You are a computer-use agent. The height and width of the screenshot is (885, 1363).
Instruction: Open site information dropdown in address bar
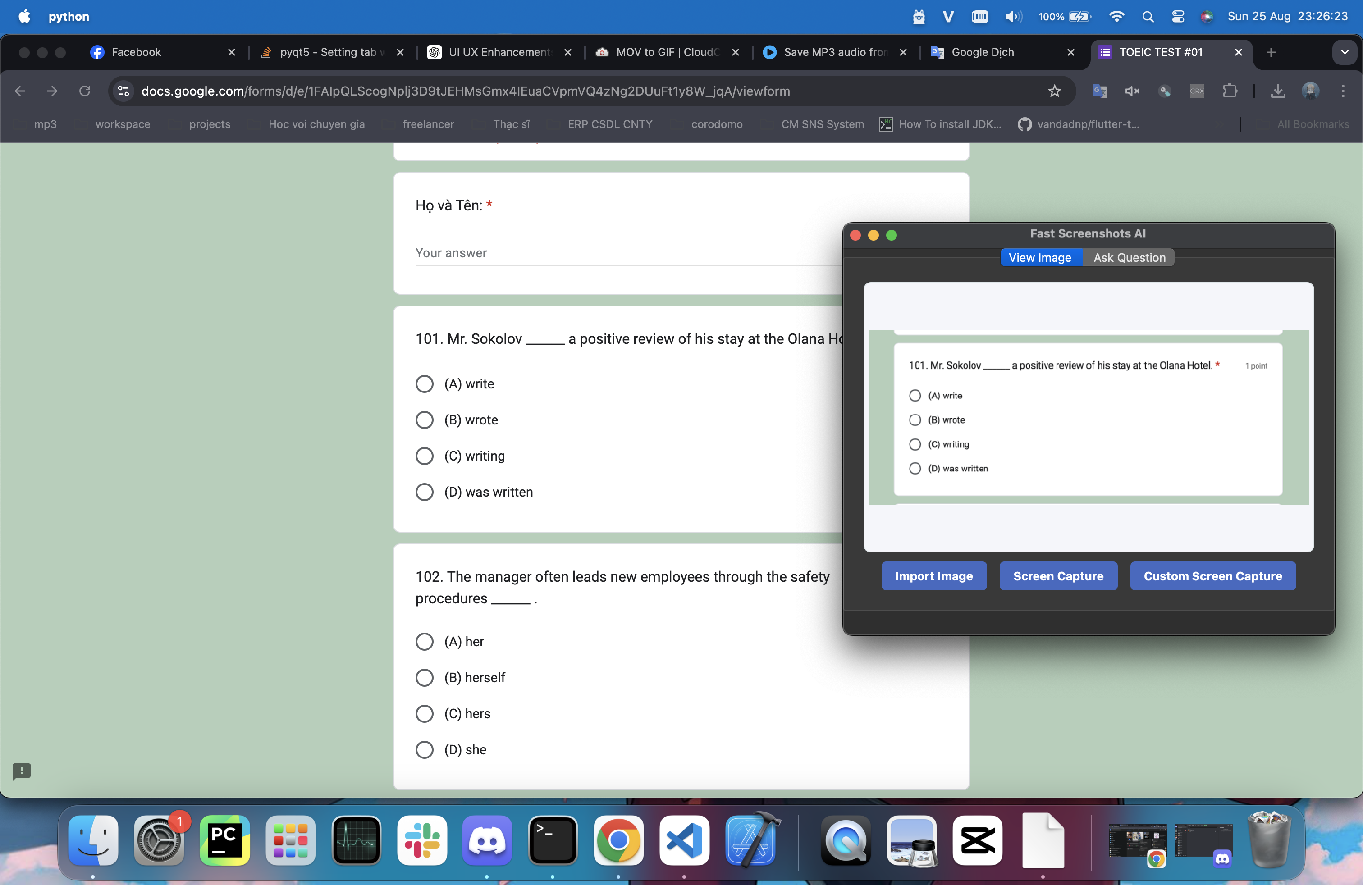[123, 91]
